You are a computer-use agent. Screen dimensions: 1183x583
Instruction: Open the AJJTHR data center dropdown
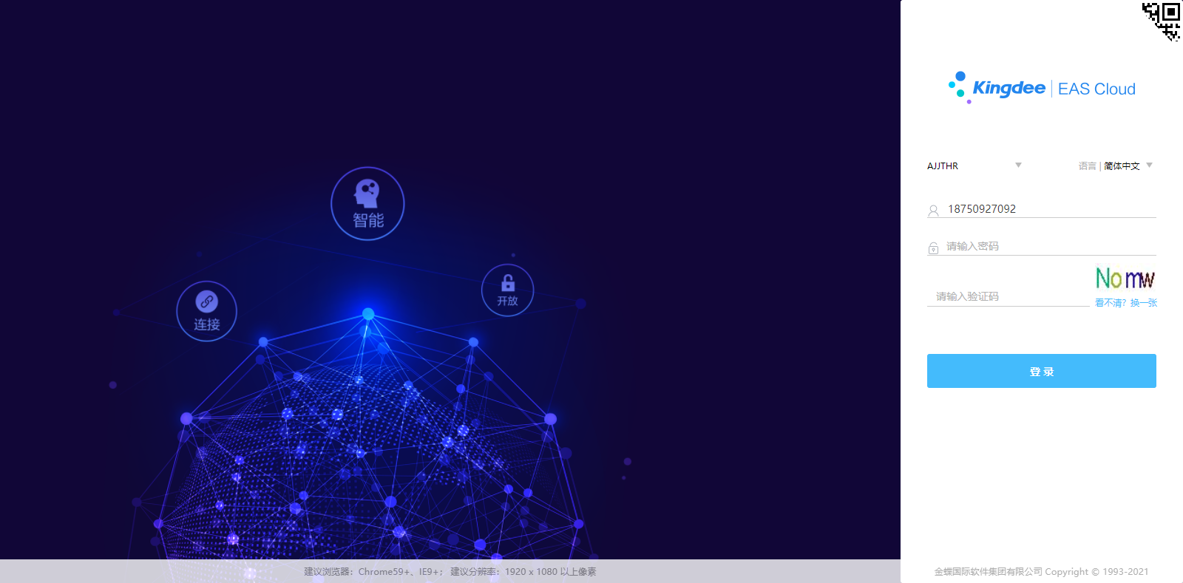969,166
